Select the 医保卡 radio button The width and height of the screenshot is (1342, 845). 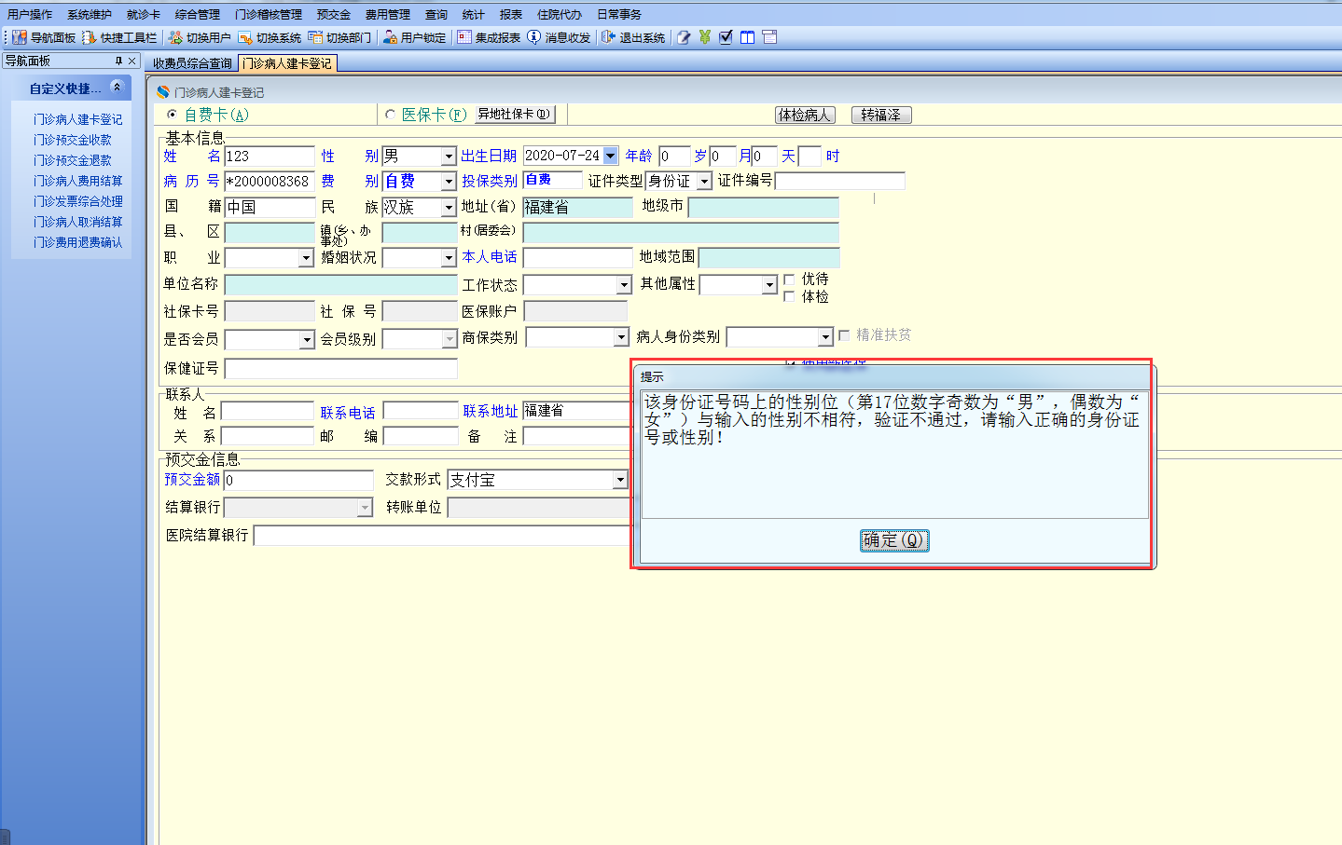click(x=391, y=115)
